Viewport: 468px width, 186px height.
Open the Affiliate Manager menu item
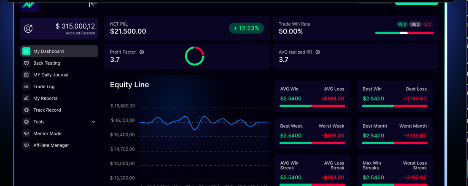51,145
